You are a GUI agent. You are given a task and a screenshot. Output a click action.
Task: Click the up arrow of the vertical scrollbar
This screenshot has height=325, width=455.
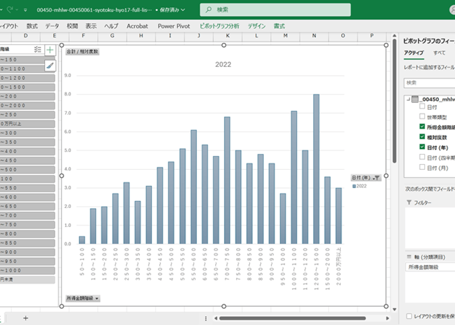tap(394, 35)
